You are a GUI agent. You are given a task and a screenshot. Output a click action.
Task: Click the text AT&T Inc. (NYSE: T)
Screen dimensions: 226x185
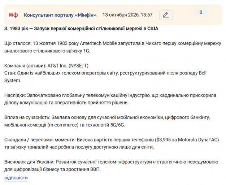tap(69, 66)
